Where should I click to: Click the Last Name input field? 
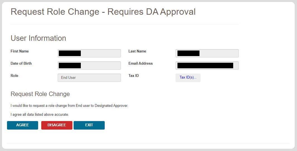[x=207, y=53]
